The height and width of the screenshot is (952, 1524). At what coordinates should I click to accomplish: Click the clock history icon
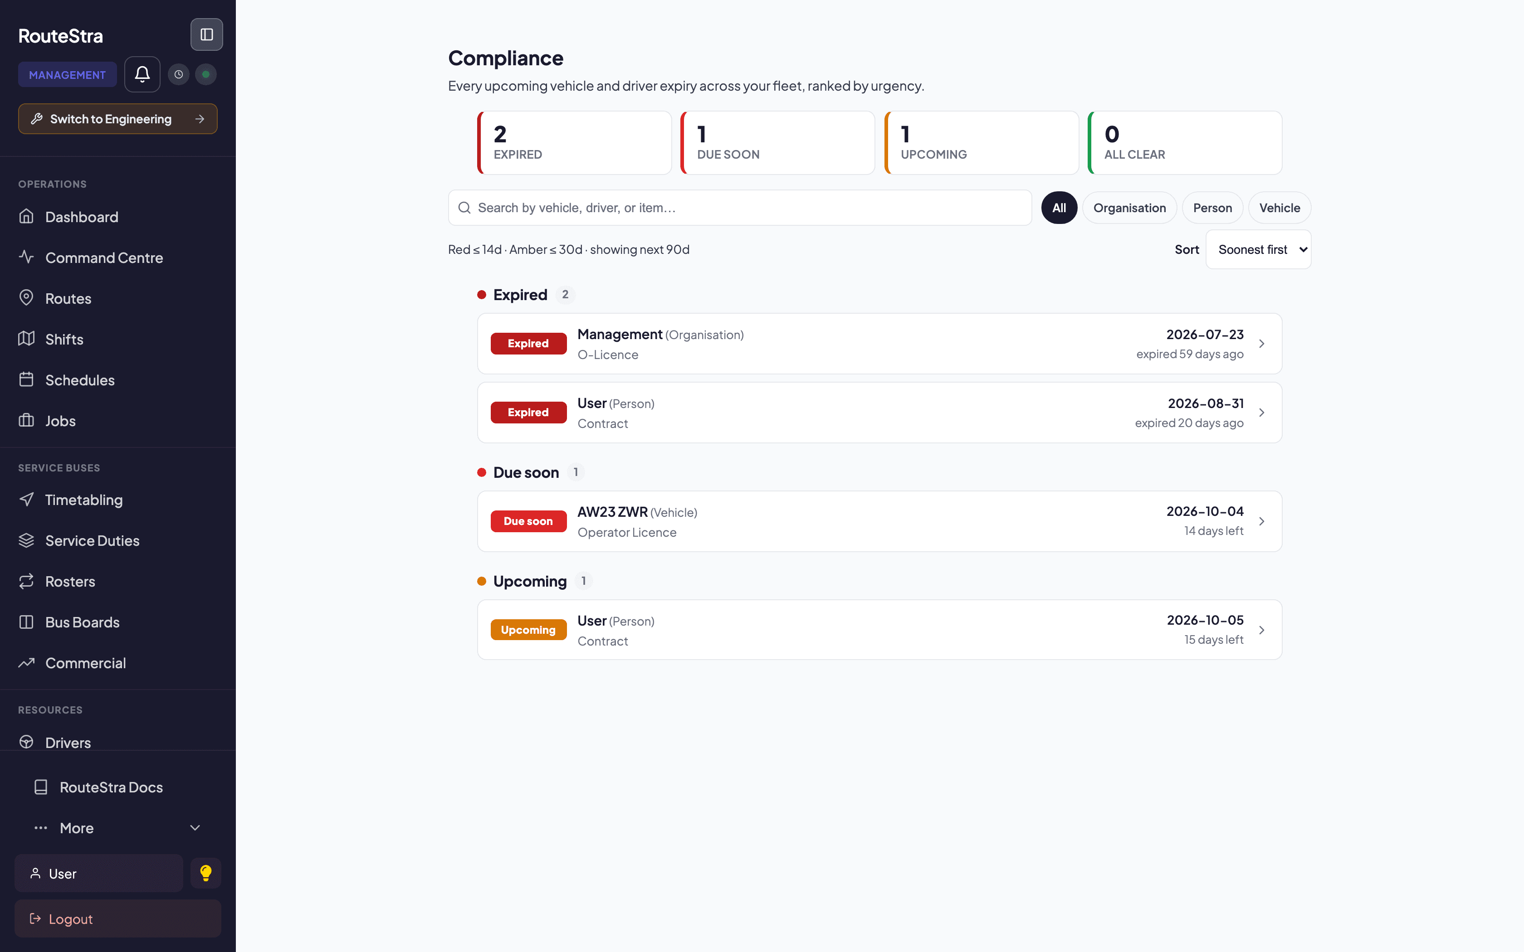[179, 74]
